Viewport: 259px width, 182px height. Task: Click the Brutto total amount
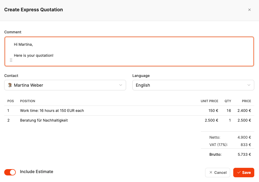pyautogui.click(x=244, y=154)
